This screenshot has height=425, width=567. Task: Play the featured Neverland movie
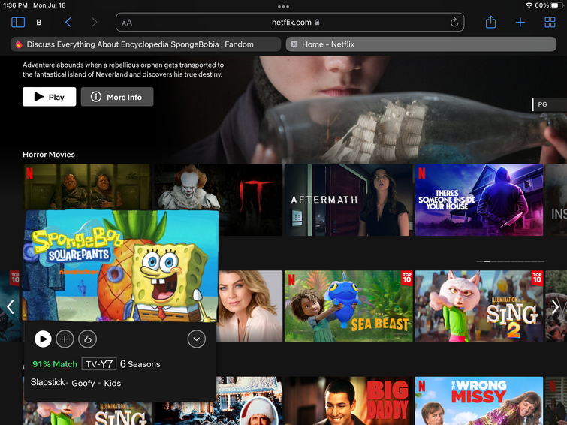49,97
